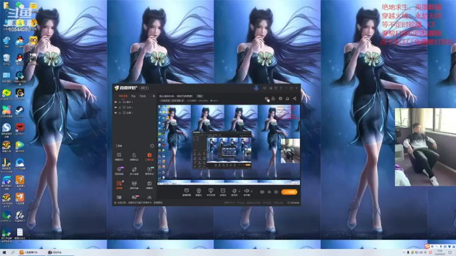Click the user avatar in the title bar
This screenshot has width=456, height=256.
256,88
